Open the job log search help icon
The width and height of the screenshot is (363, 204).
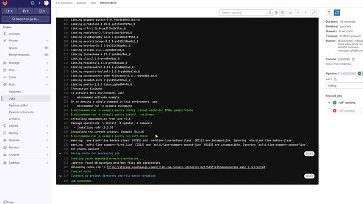tap(276, 12)
